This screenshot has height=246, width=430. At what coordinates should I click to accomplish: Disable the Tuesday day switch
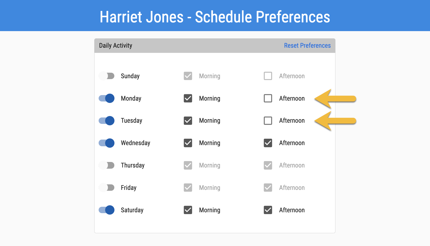(x=106, y=120)
